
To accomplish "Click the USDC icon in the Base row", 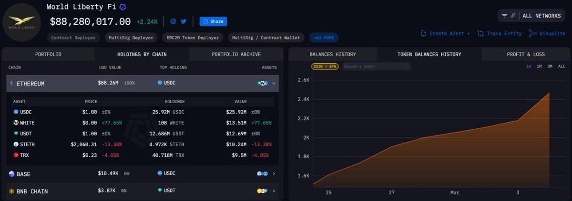I will (x=160, y=174).
